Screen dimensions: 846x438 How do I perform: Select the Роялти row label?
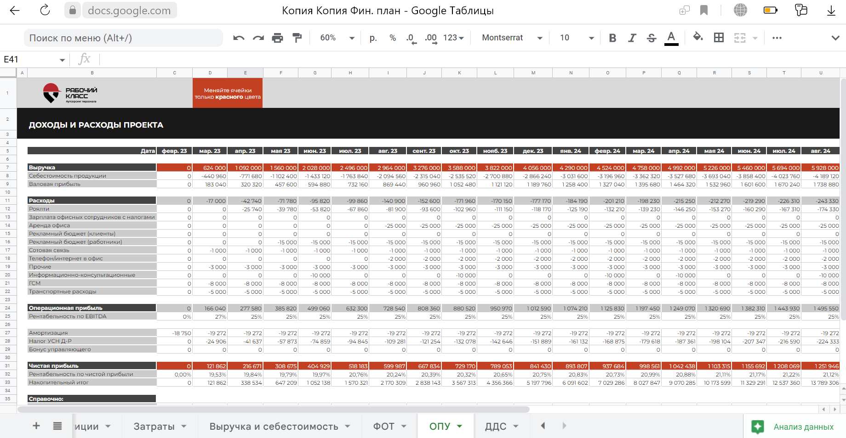pos(92,209)
